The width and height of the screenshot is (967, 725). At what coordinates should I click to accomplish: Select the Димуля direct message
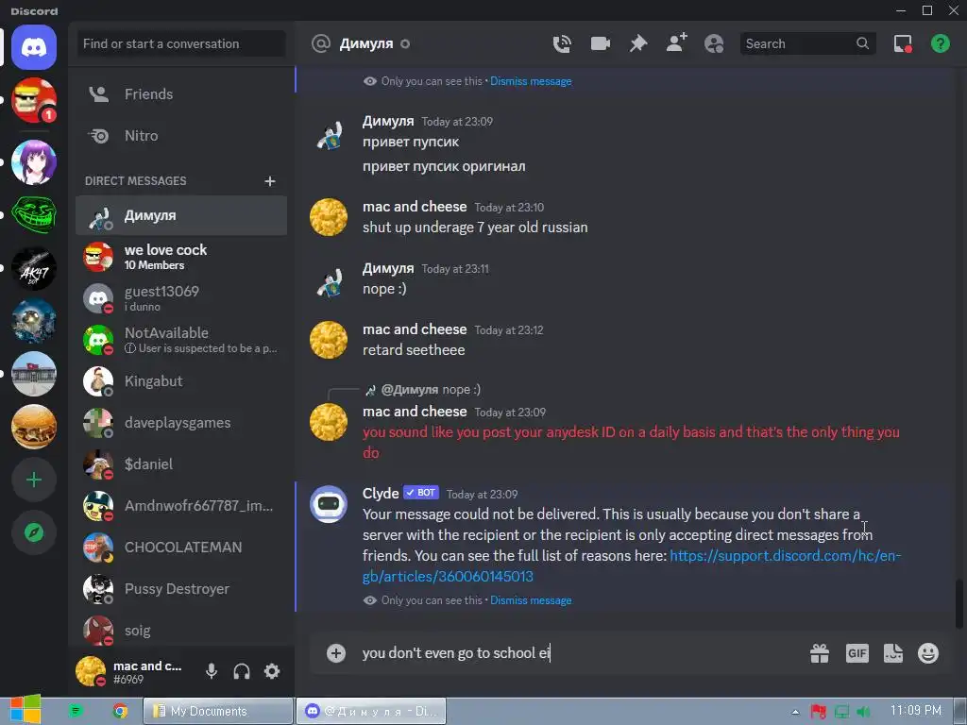[x=181, y=216]
